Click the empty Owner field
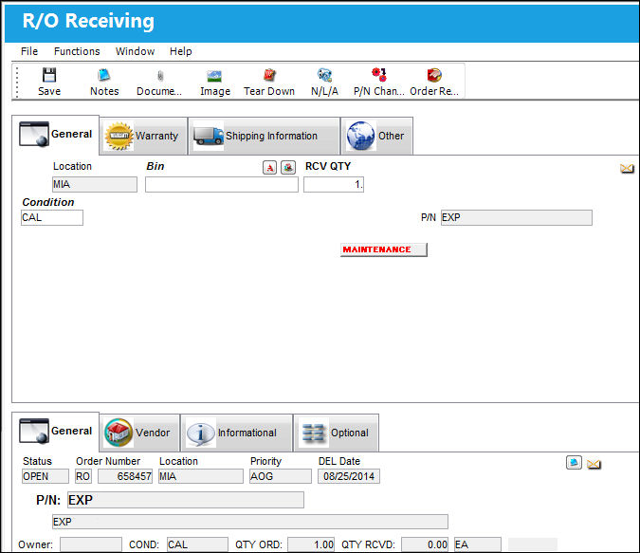Image resolution: width=640 pixels, height=553 pixels. pyautogui.click(x=91, y=544)
